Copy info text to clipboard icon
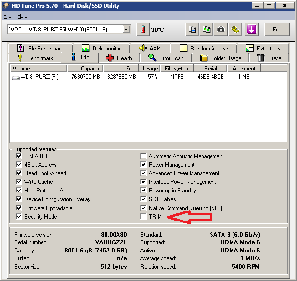The width and height of the screenshot is (297, 281). [x=192, y=30]
